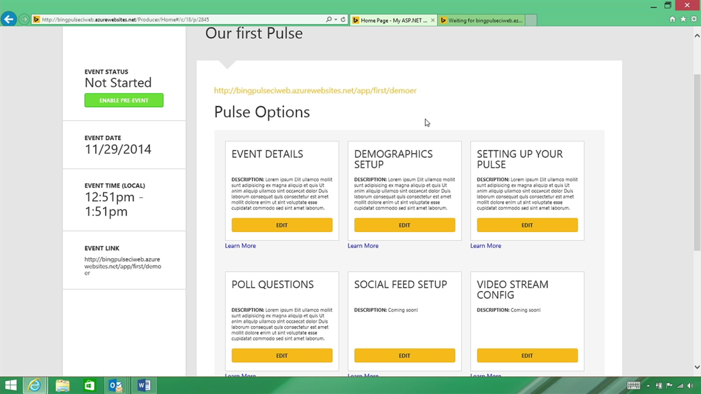Switch to Waiting for bingpulseciweb tab

483,20
